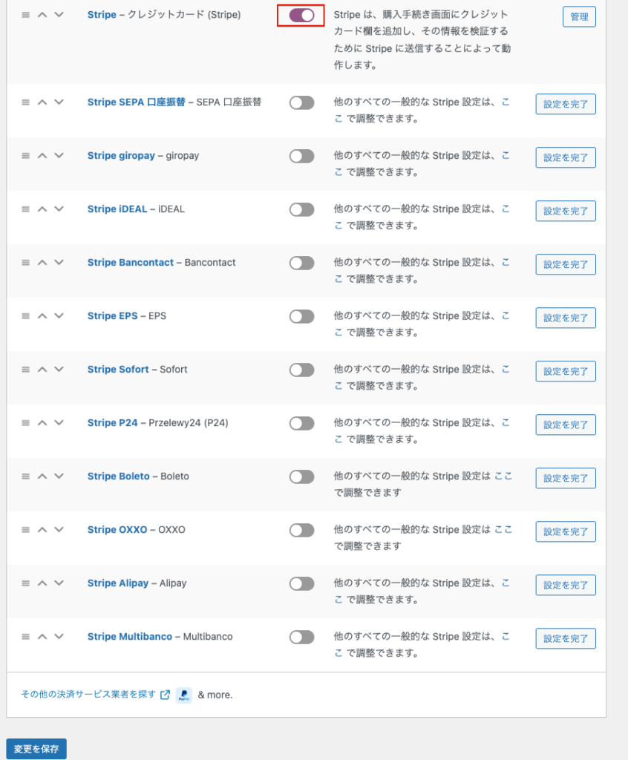Click the drag handle for Stripe SEPA row
628x760 pixels.
click(x=26, y=102)
